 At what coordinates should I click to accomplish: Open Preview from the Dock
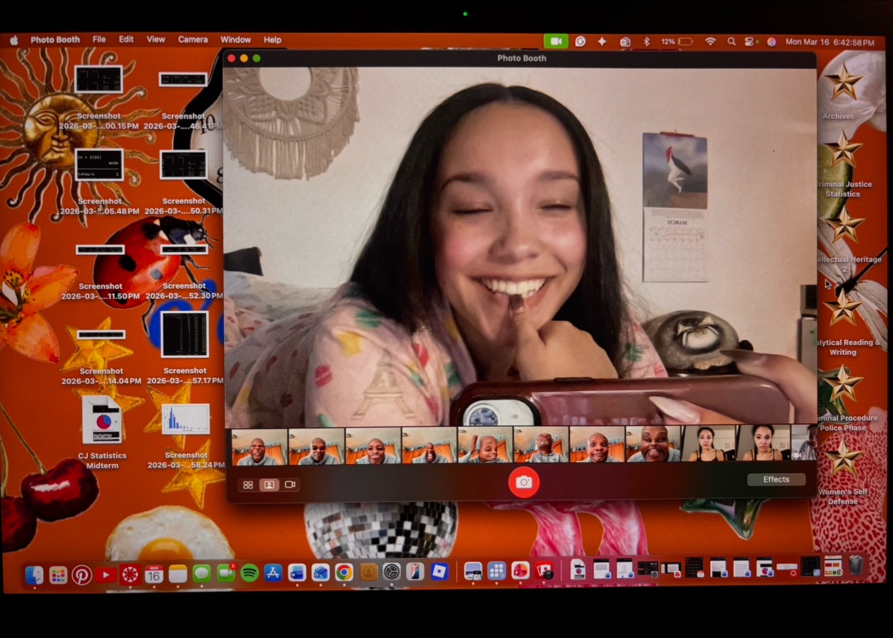(473, 571)
